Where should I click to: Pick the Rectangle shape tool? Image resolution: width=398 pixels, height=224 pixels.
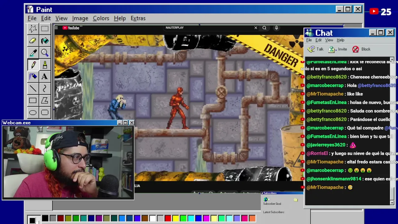[x=33, y=100]
